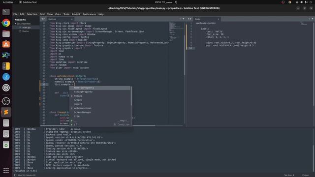Launch Google Chrome from the dock
This screenshot has width=315, height=177.
tap(6, 23)
